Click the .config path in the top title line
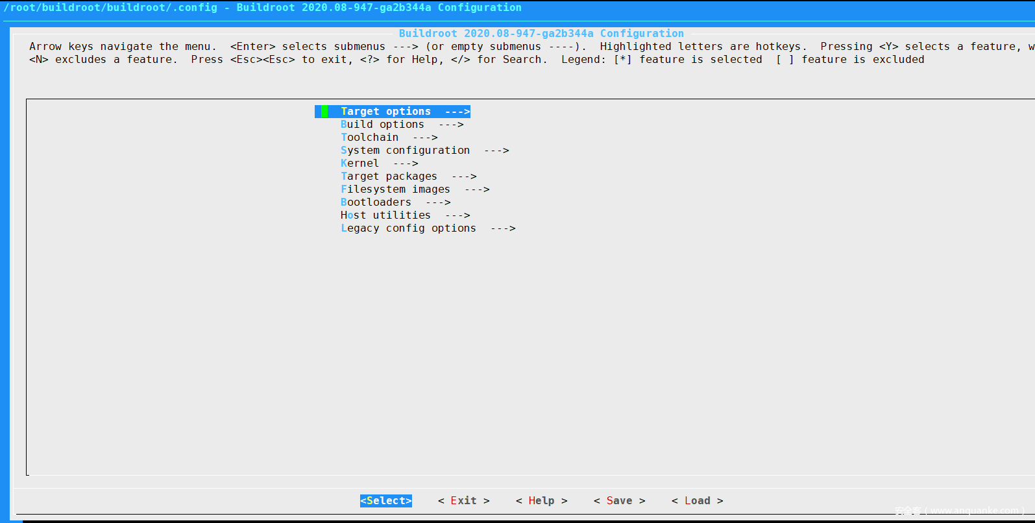This screenshot has height=523, width=1035. coord(110,8)
